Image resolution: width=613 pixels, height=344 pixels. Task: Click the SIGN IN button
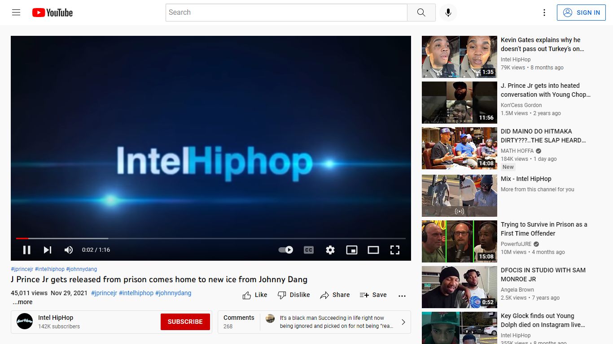click(x=581, y=13)
